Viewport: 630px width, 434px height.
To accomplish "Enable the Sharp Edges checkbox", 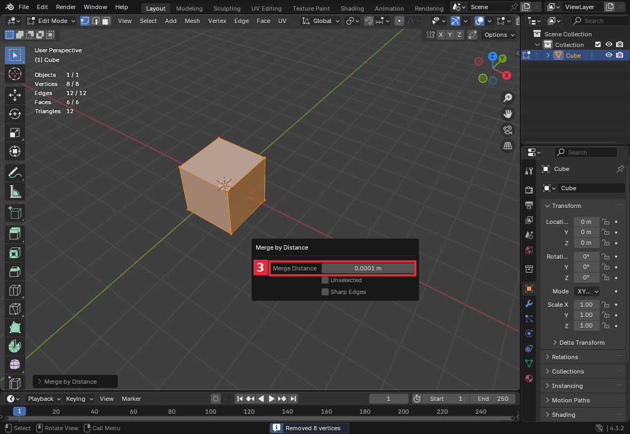I will tap(325, 292).
